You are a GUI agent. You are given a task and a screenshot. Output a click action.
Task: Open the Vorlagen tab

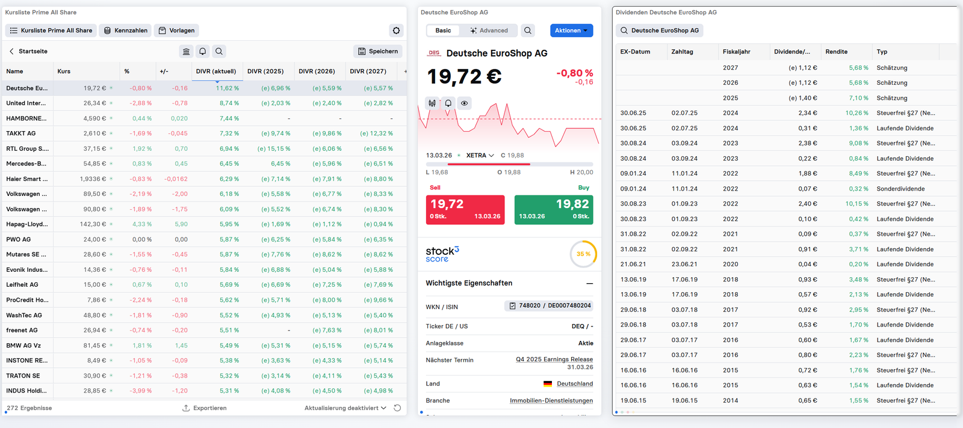click(x=177, y=31)
